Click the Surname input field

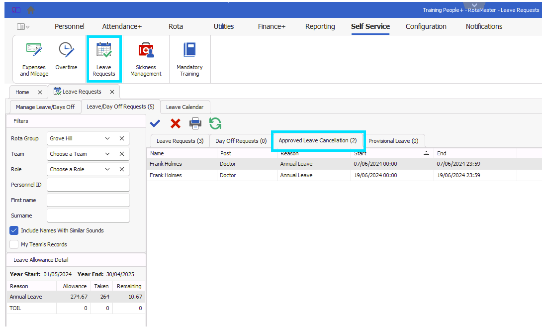(x=89, y=216)
